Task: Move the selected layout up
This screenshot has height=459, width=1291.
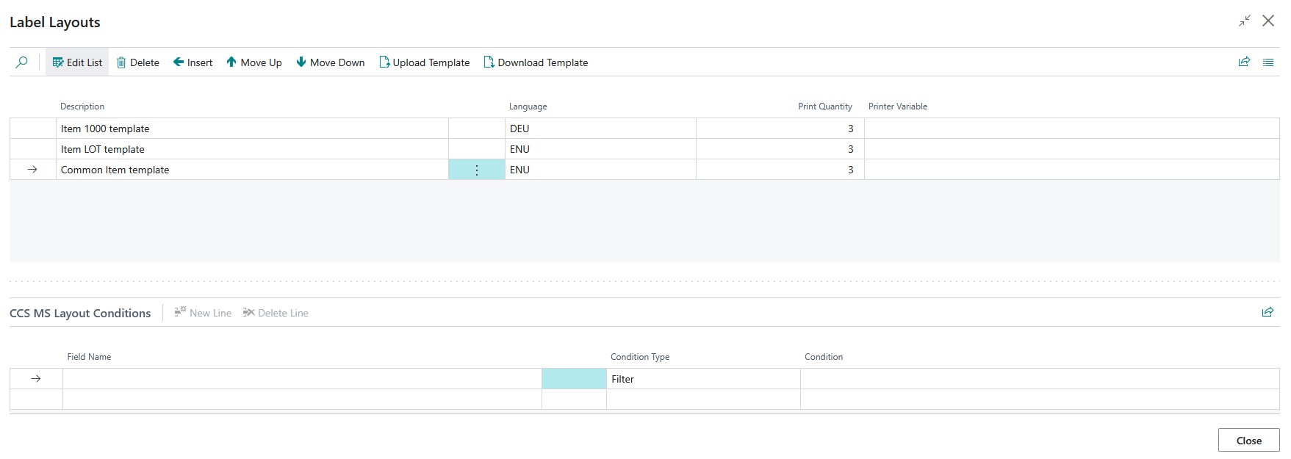Action: click(x=253, y=62)
